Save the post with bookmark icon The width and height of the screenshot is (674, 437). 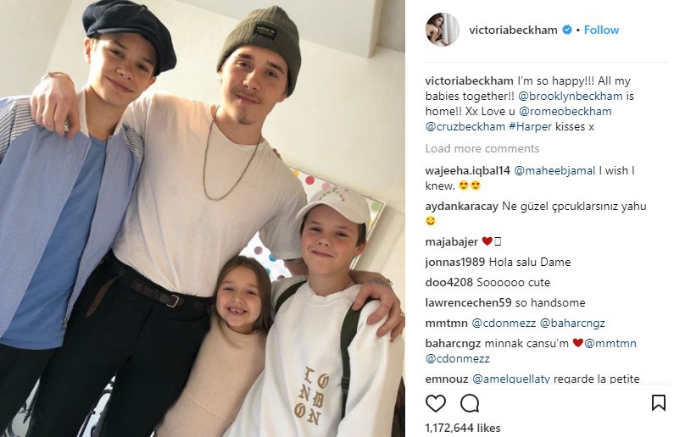tap(659, 403)
